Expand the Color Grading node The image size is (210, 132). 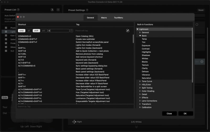pos(140,91)
